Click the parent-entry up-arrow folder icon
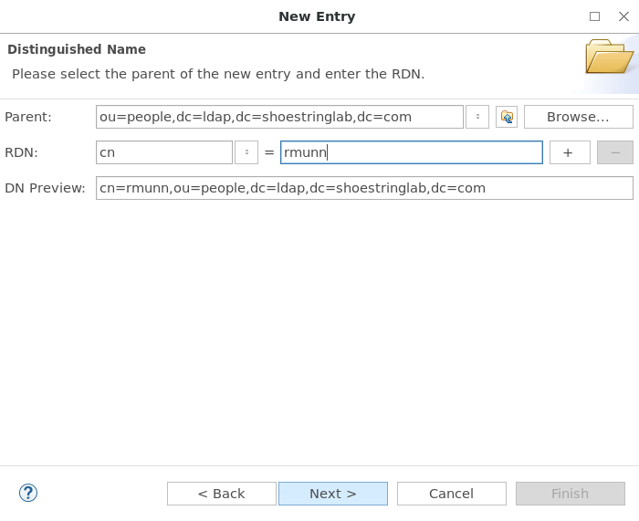Screen dimensions: 639x521 (x=507, y=117)
